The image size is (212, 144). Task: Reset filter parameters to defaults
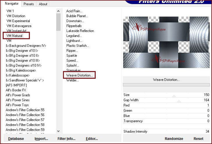(198, 139)
